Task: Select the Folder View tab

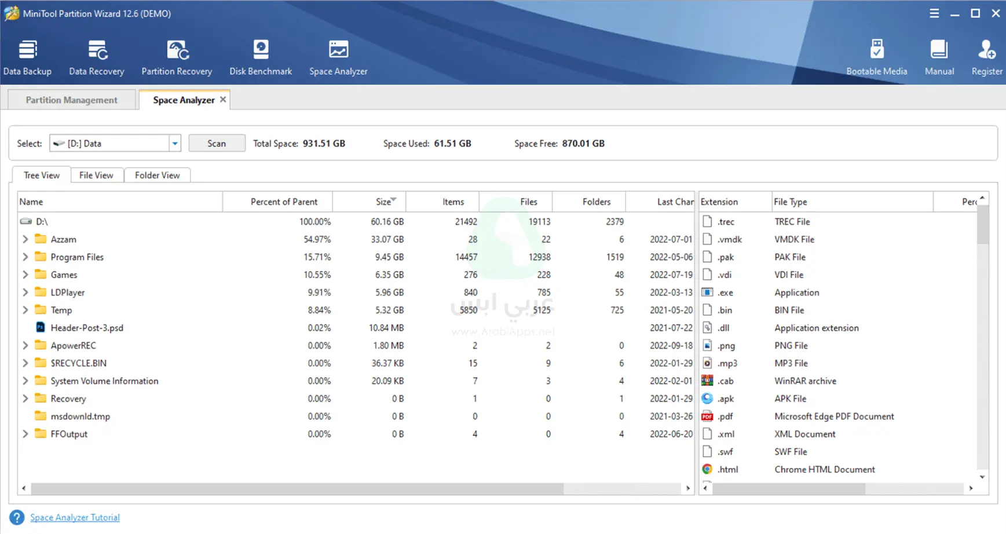Action: [x=157, y=175]
